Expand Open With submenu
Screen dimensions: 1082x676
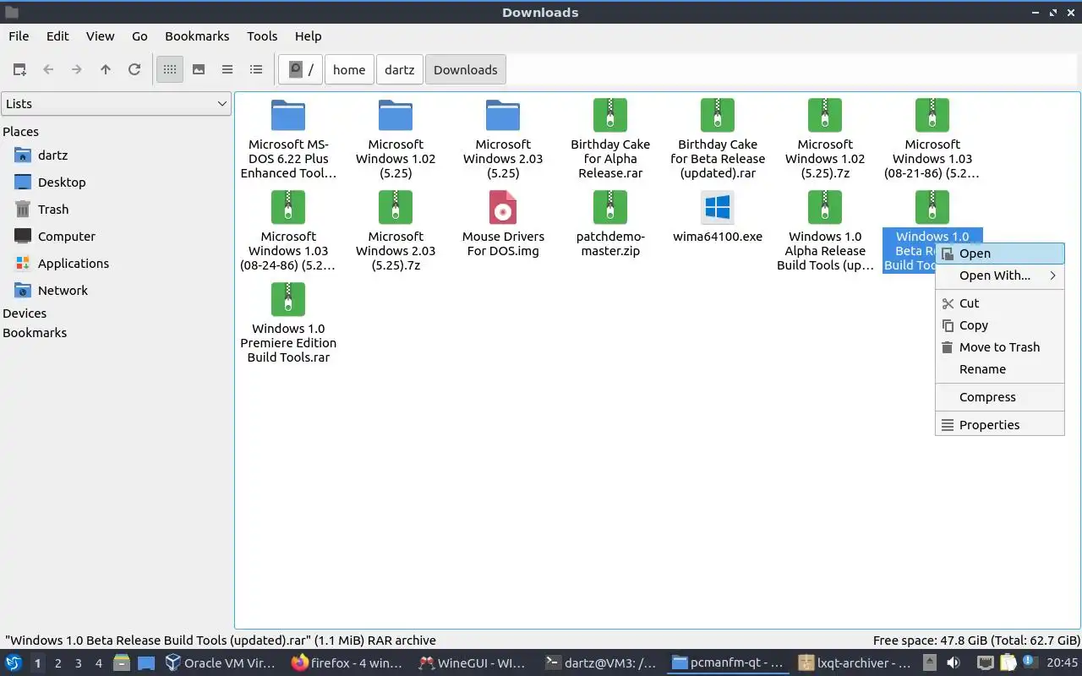1000,275
